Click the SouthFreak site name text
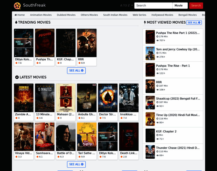The width and height of the screenshot is (217, 171). click(x=34, y=5)
